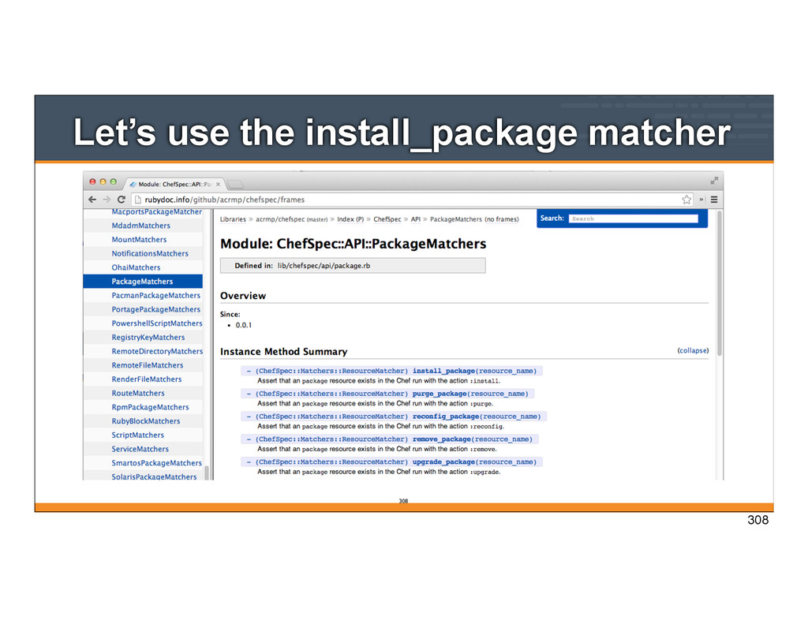Toggle fullscreen with the window expand icon

[x=714, y=181]
